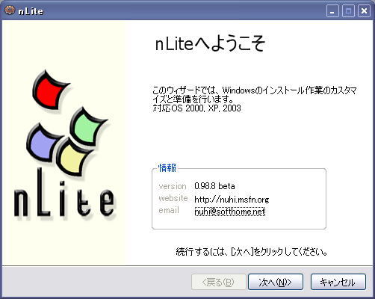Click the nLite title bar icon
The width and height of the screenshot is (375, 299).
pos(10,10)
